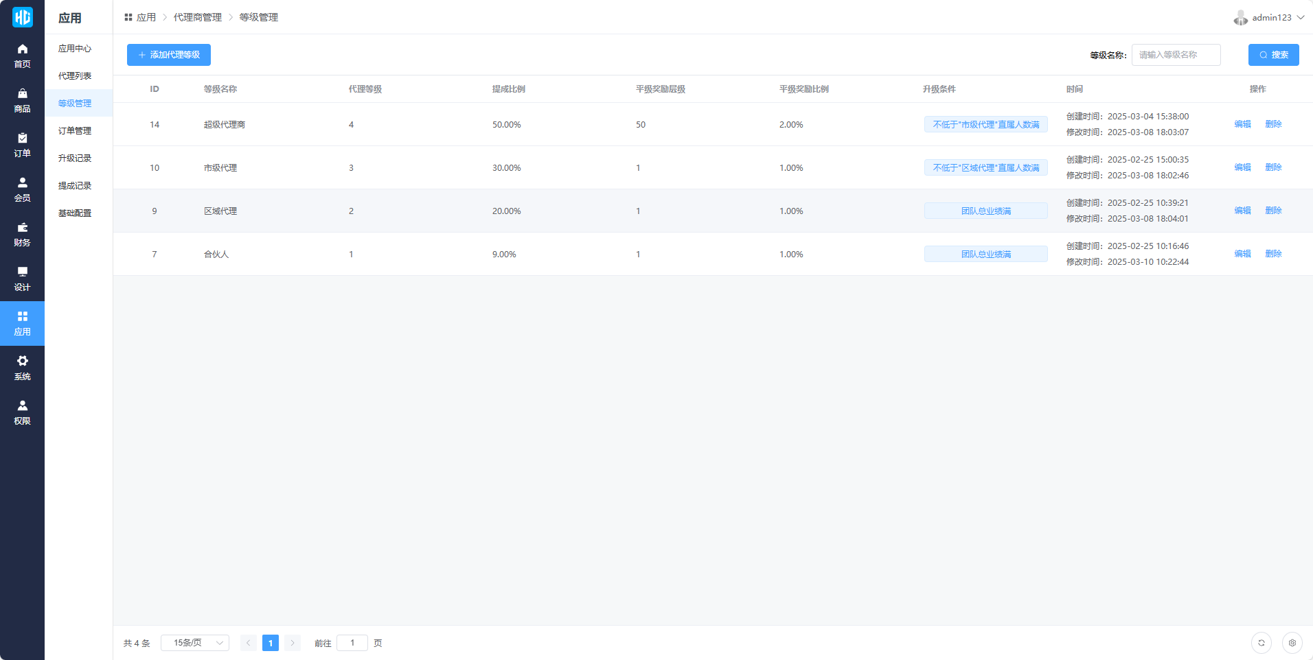This screenshot has height=660, width=1313.
Task: Open 代理列表 submenu item
Action: pyautogui.click(x=75, y=76)
